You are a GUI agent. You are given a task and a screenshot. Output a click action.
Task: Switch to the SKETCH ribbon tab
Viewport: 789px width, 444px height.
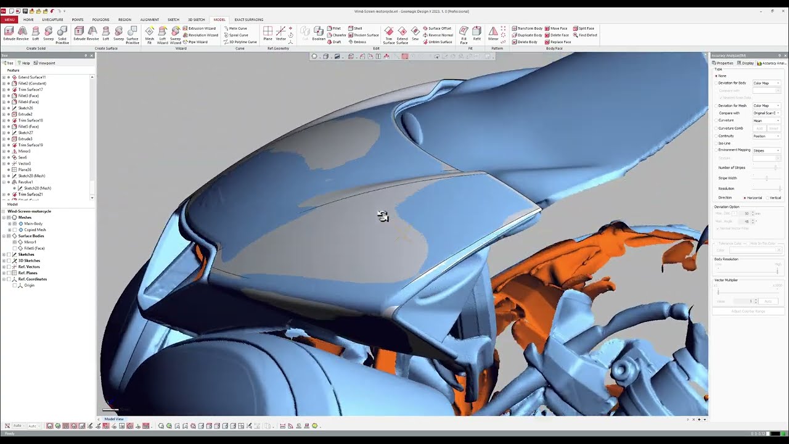173,20
